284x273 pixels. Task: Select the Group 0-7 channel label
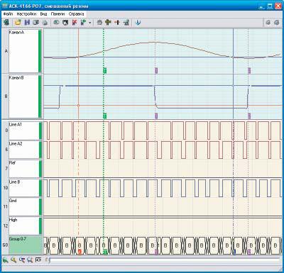pos(26,245)
